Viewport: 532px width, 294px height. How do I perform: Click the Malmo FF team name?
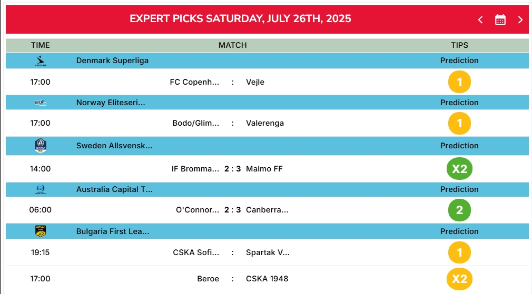pos(264,169)
